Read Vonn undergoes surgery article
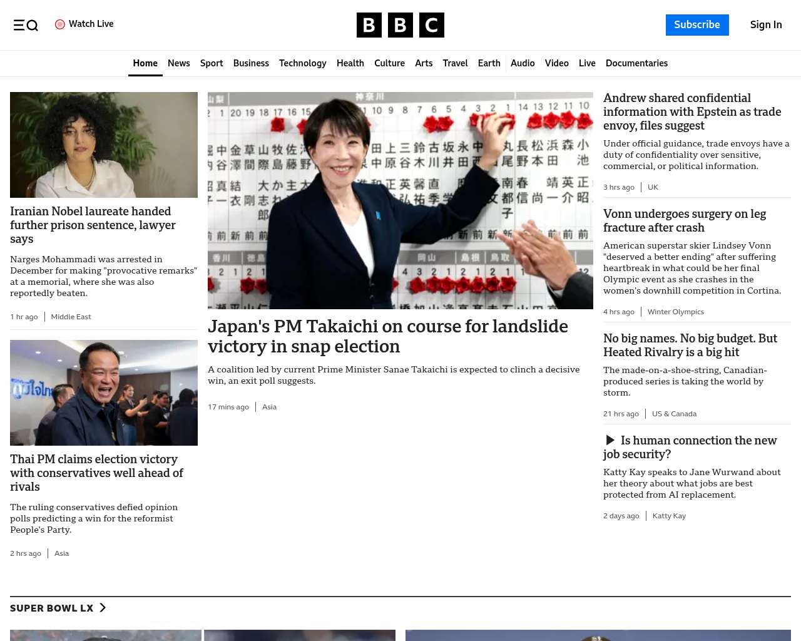801x641 pixels. point(684,221)
